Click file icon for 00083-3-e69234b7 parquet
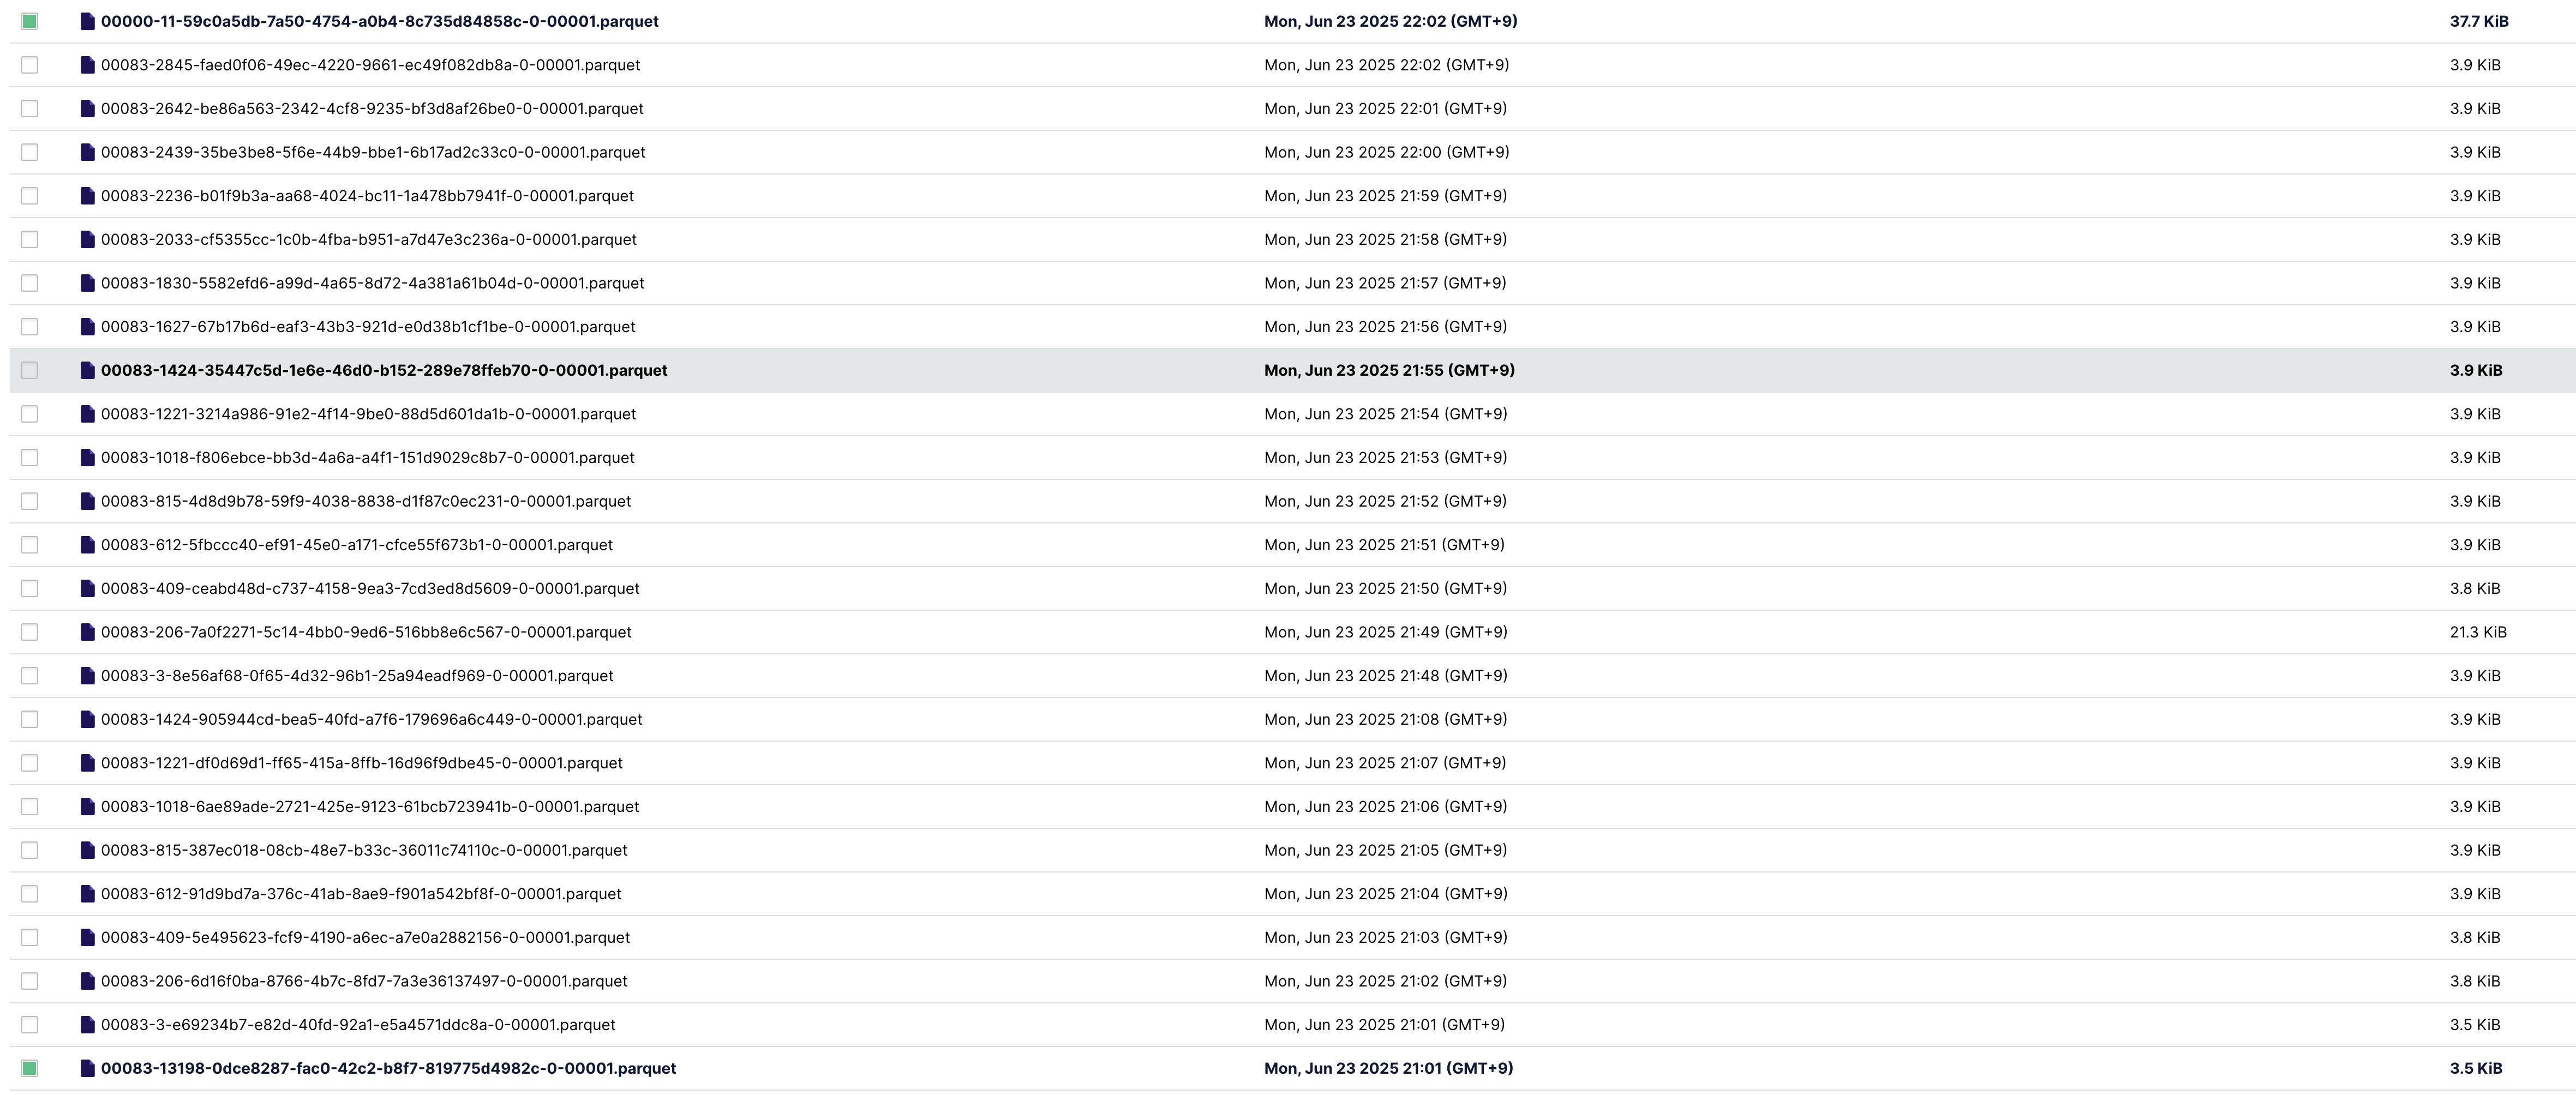The width and height of the screenshot is (2576, 1095). 88,1025
